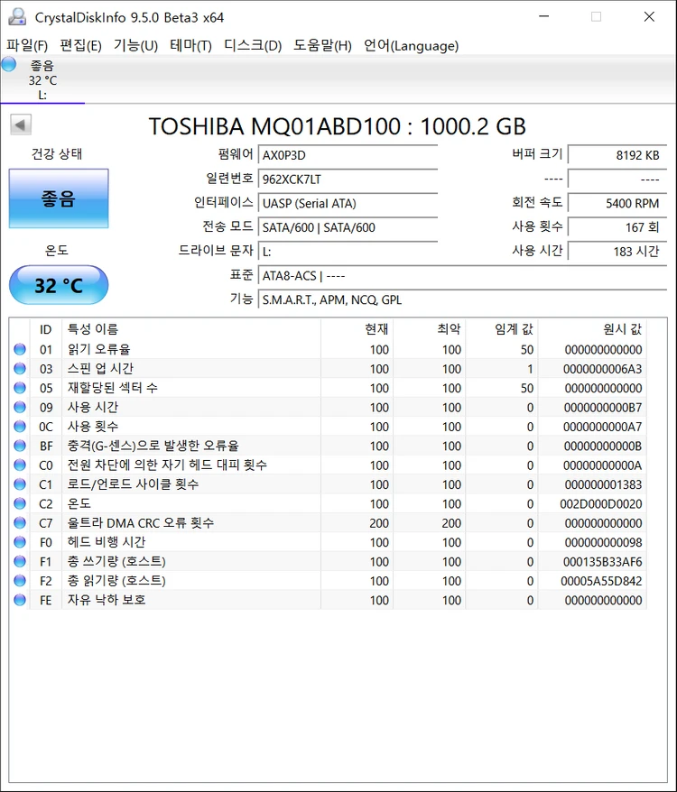Click the disk title TOSHIBA MQ01ABD100 : 1000.2 GB
Screen dimensions: 677x792
pyautogui.click(x=338, y=126)
